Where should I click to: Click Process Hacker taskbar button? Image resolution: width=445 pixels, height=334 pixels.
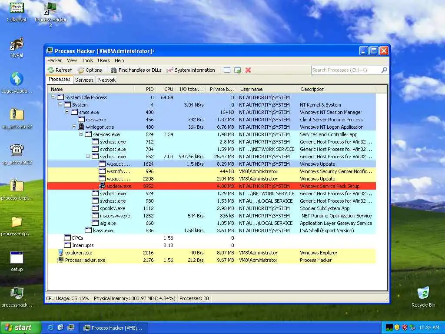coord(113,328)
